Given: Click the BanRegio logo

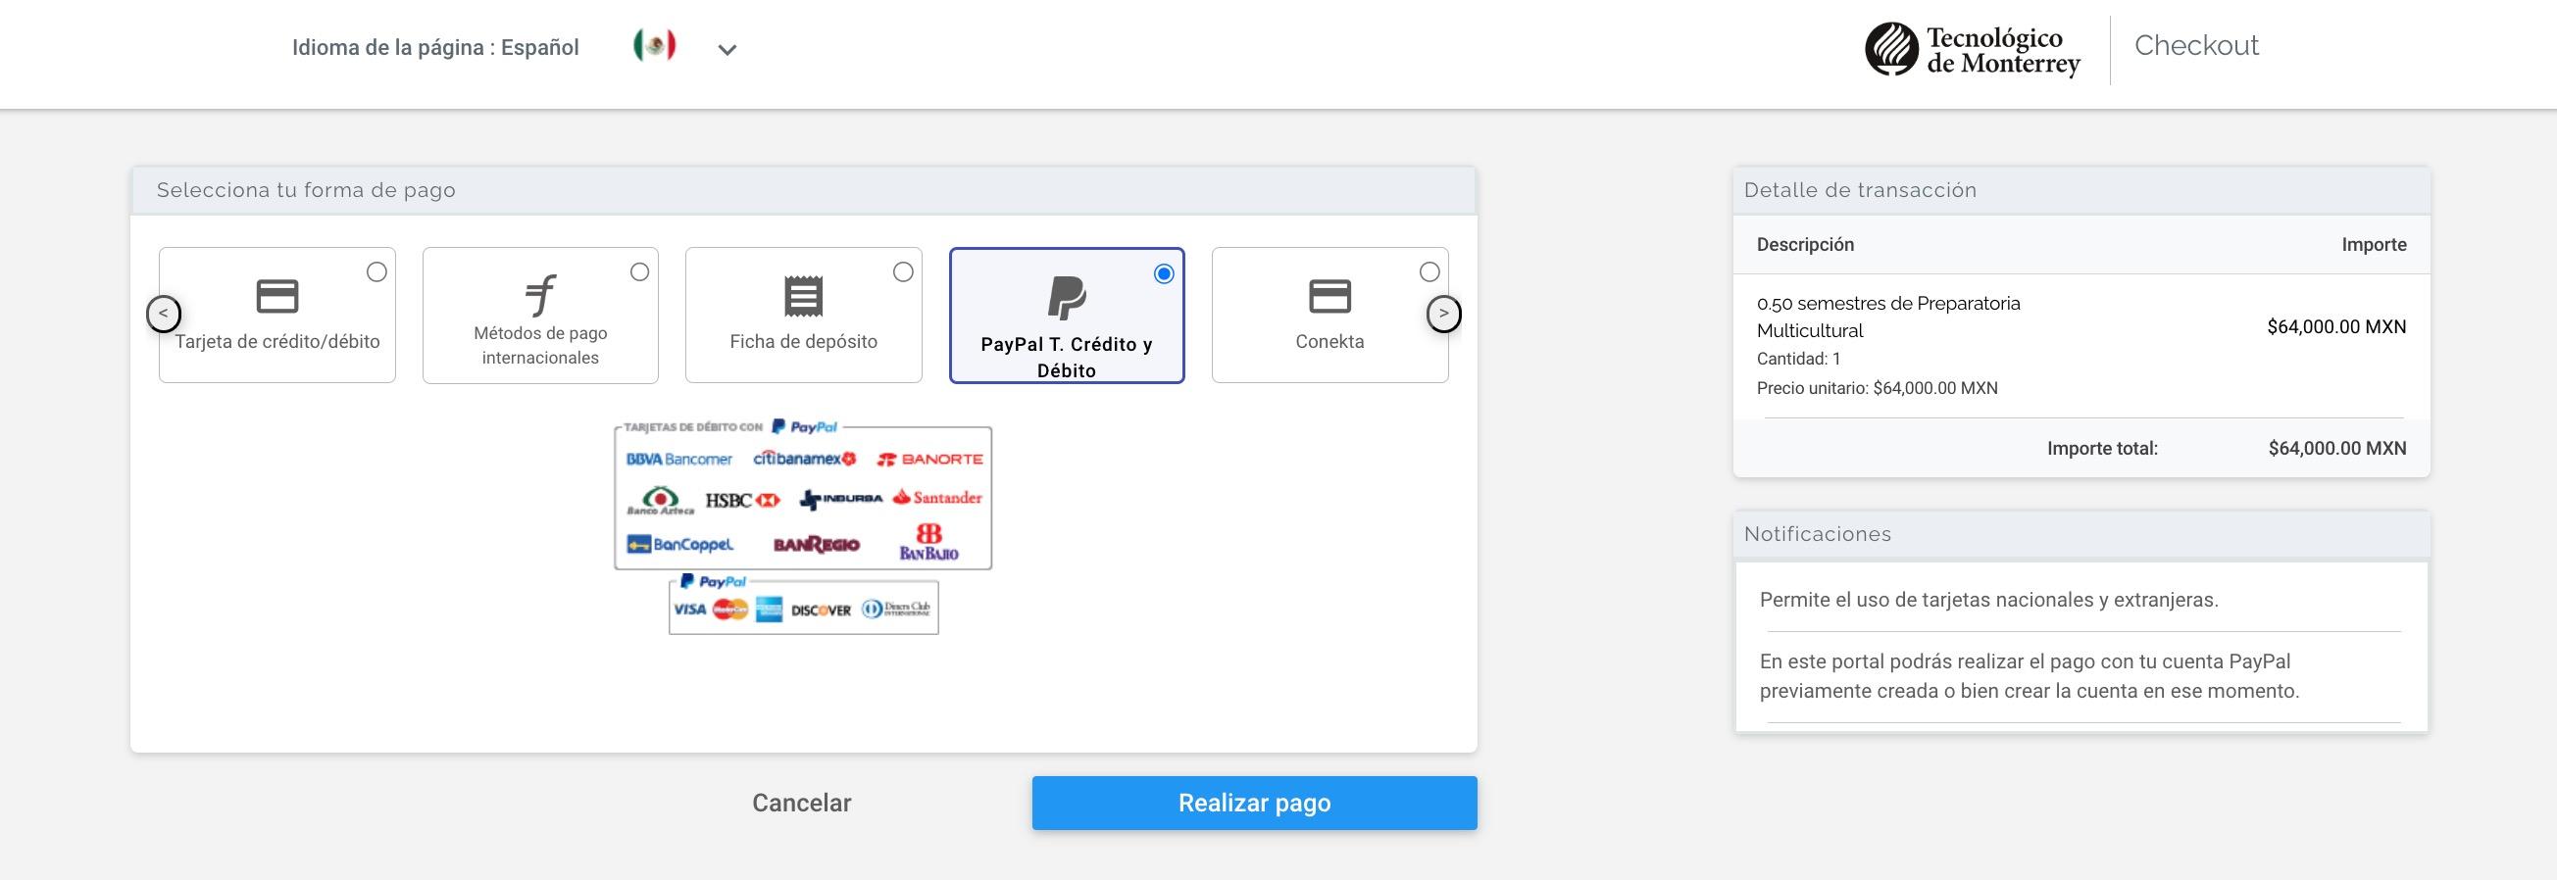Looking at the screenshot, I should coord(816,545).
